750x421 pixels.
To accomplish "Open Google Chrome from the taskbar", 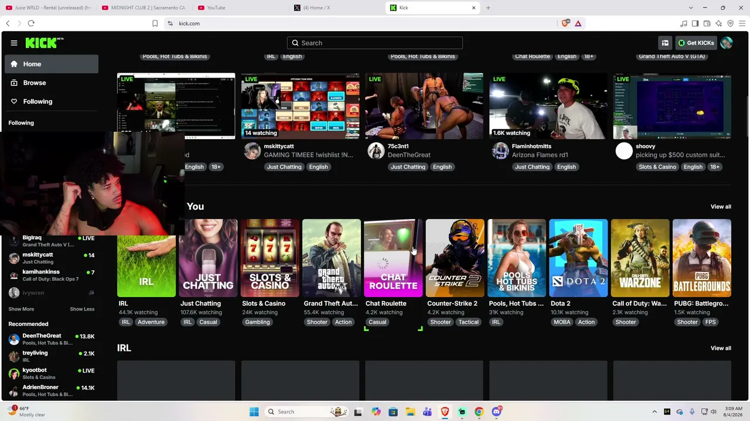I will point(479,412).
